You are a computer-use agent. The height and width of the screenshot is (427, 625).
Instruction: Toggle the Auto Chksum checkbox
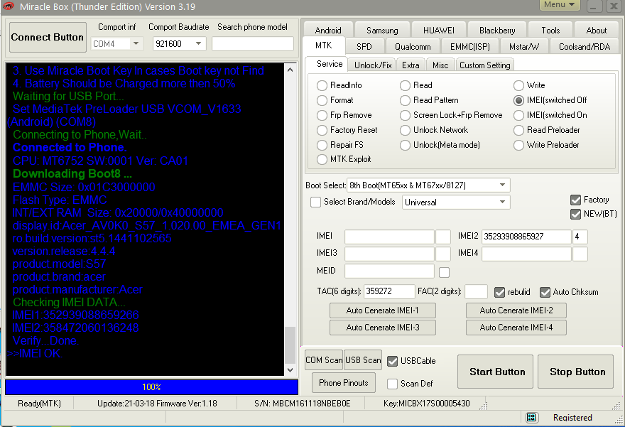pos(545,292)
